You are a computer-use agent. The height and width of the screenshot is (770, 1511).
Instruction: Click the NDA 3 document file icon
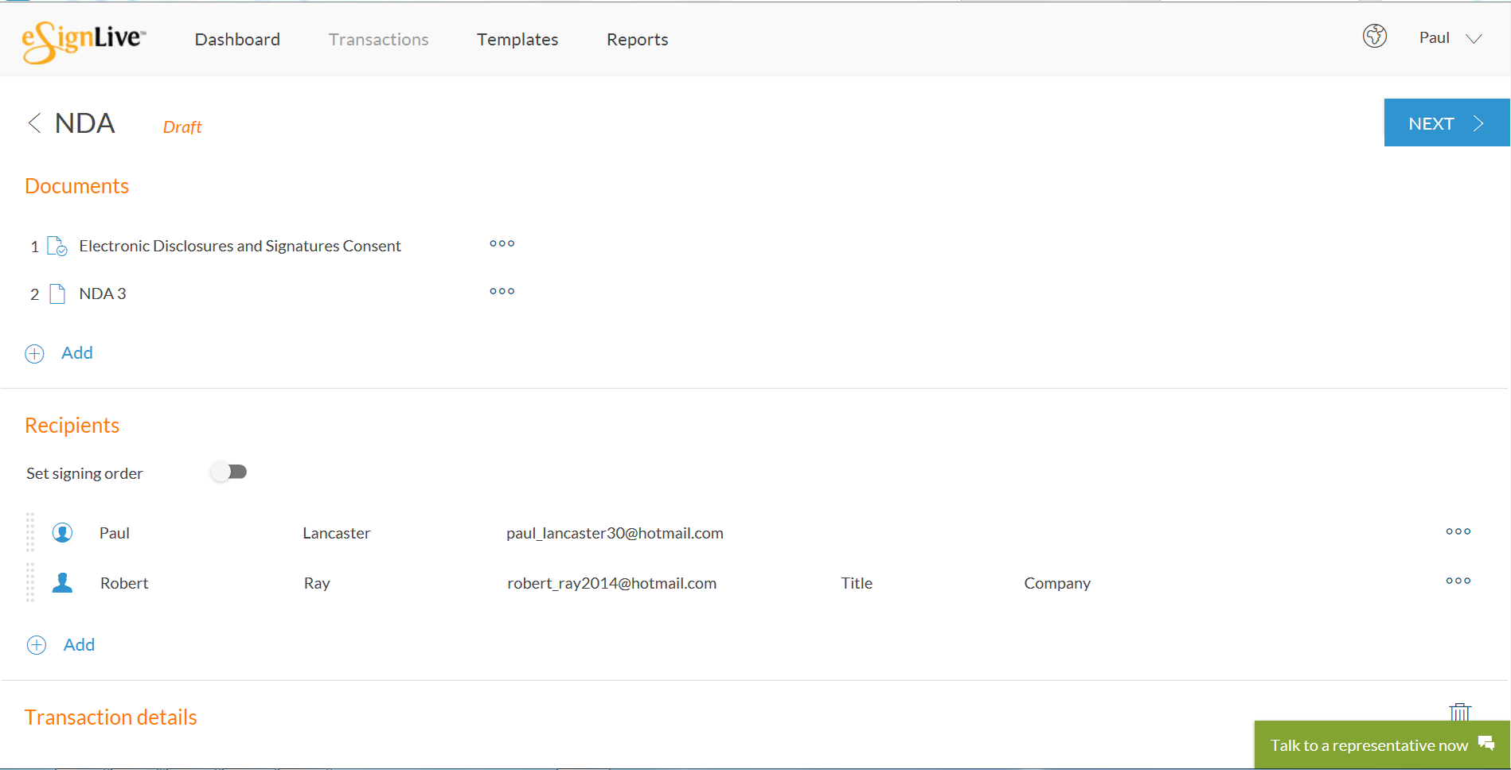click(x=57, y=294)
